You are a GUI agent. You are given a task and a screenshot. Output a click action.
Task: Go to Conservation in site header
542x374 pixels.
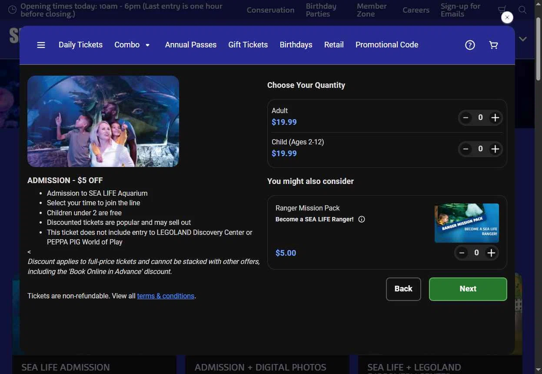click(270, 10)
